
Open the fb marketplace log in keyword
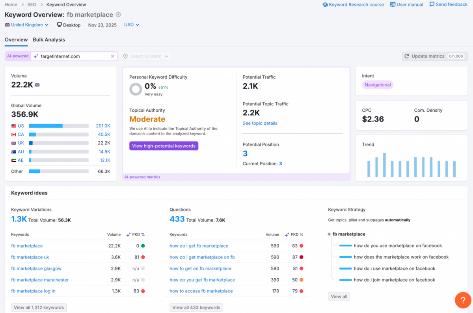point(33,291)
